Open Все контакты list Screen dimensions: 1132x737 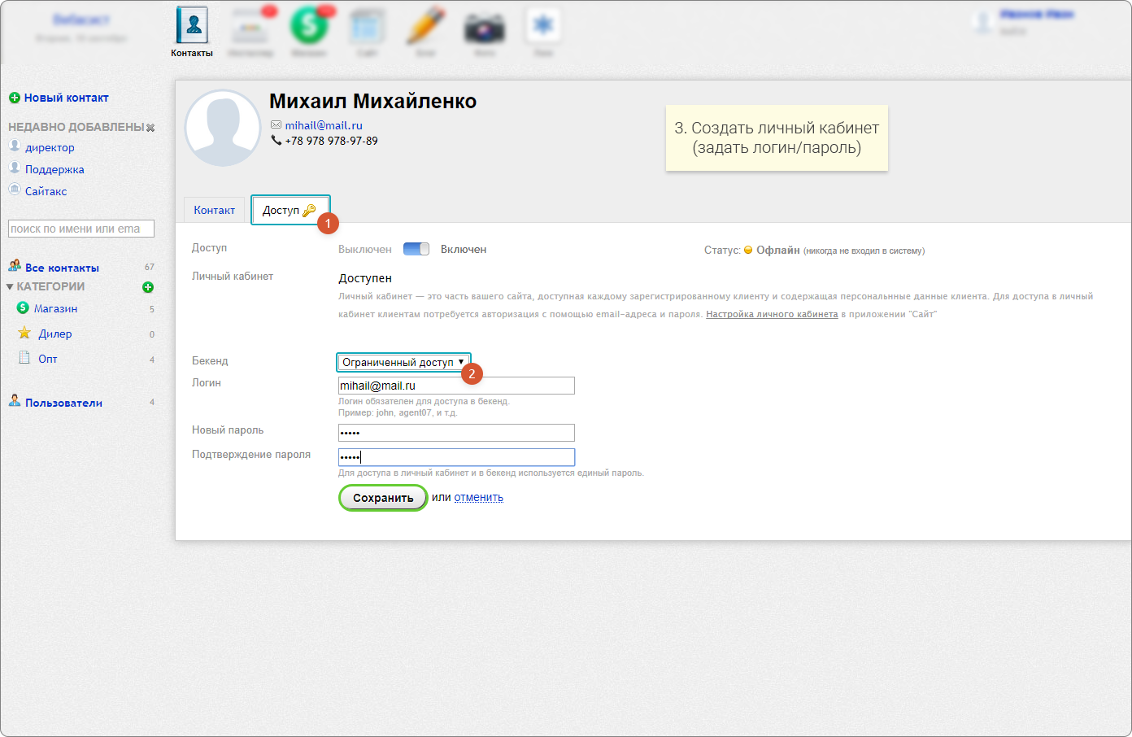(x=62, y=268)
